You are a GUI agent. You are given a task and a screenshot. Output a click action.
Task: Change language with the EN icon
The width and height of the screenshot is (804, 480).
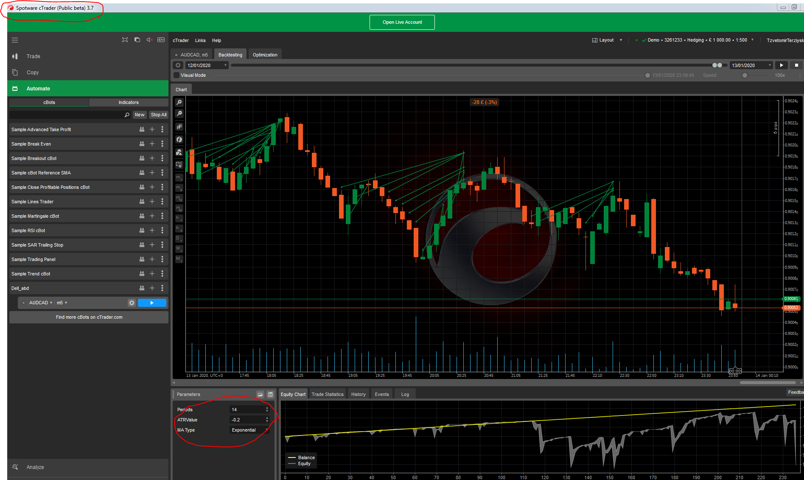tap(161, 40)
